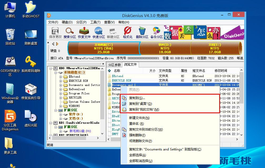Select the 回收站 recycle bin icon

[10, 37]
